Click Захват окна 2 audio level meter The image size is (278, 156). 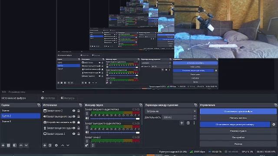click(115, 141)
